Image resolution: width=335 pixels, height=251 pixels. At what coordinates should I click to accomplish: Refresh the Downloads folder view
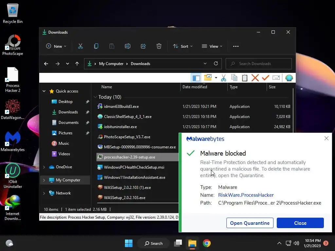click(x=216, y=64)
